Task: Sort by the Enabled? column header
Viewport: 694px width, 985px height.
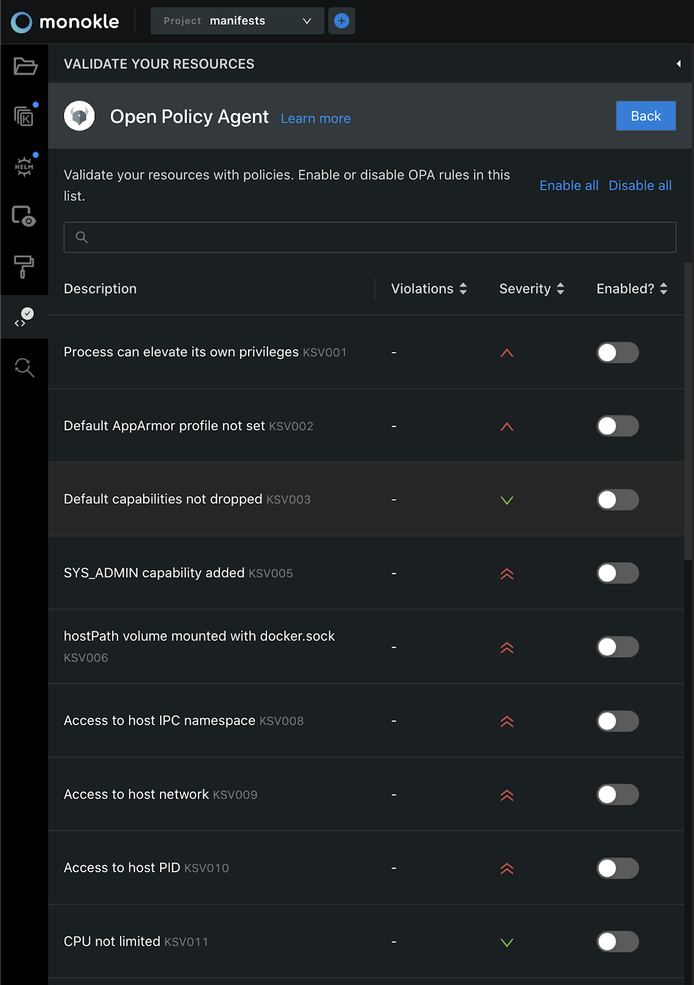Action: 632,289
